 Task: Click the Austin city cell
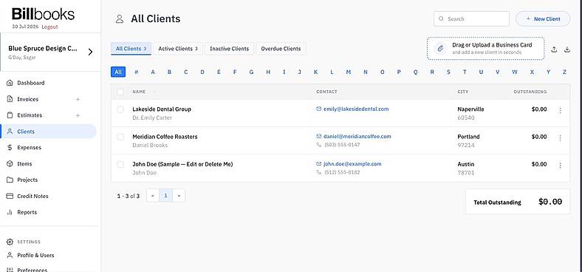466,164
